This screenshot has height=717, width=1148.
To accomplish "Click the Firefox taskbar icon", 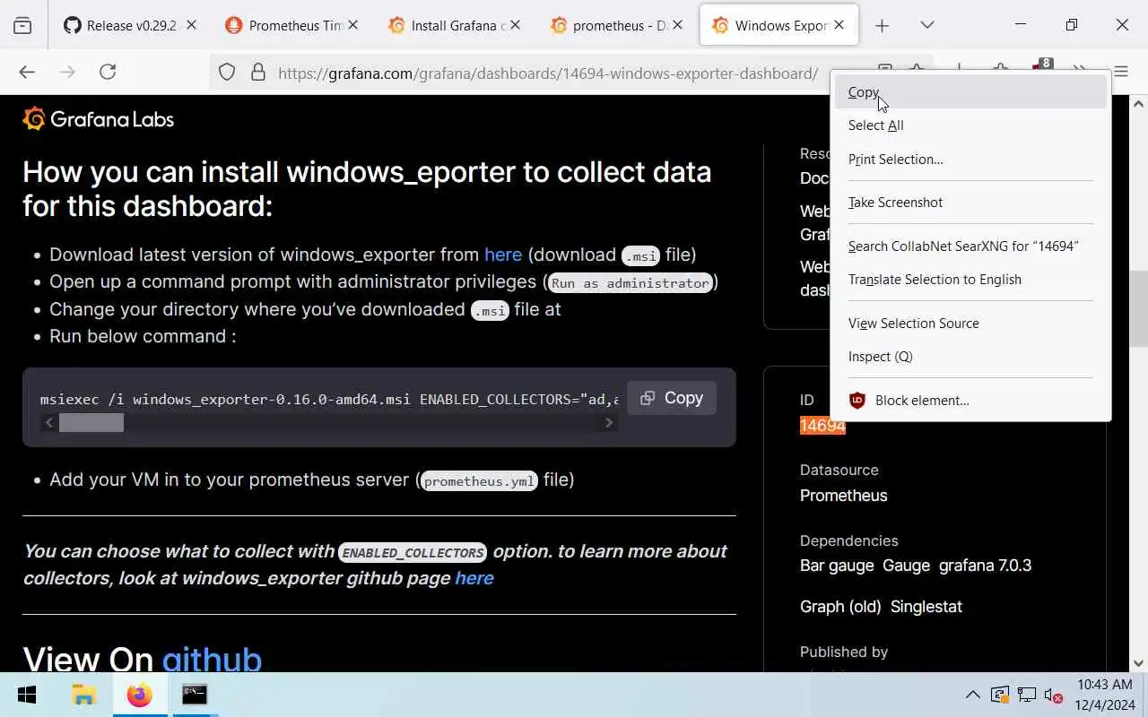I will (139, 695).
